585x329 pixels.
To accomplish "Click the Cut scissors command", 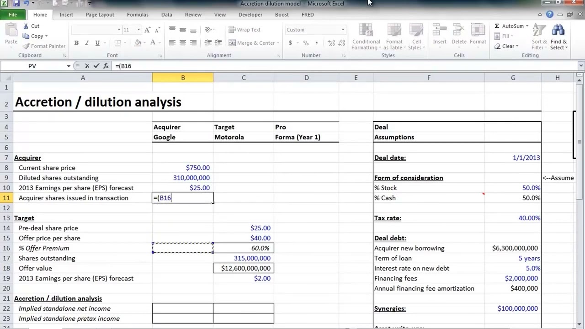I will click(x=31, y=26).
